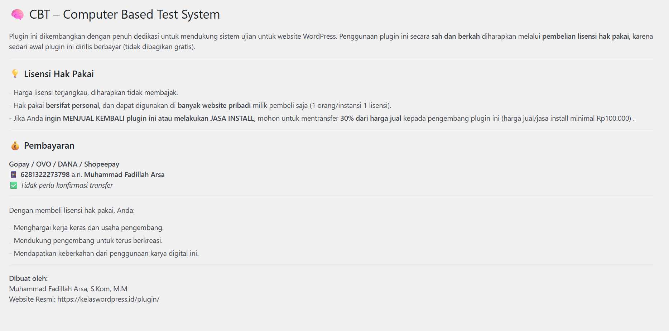Click the money bag icon beside Pembayaran
669x331 pixels.
coord(15,146)
